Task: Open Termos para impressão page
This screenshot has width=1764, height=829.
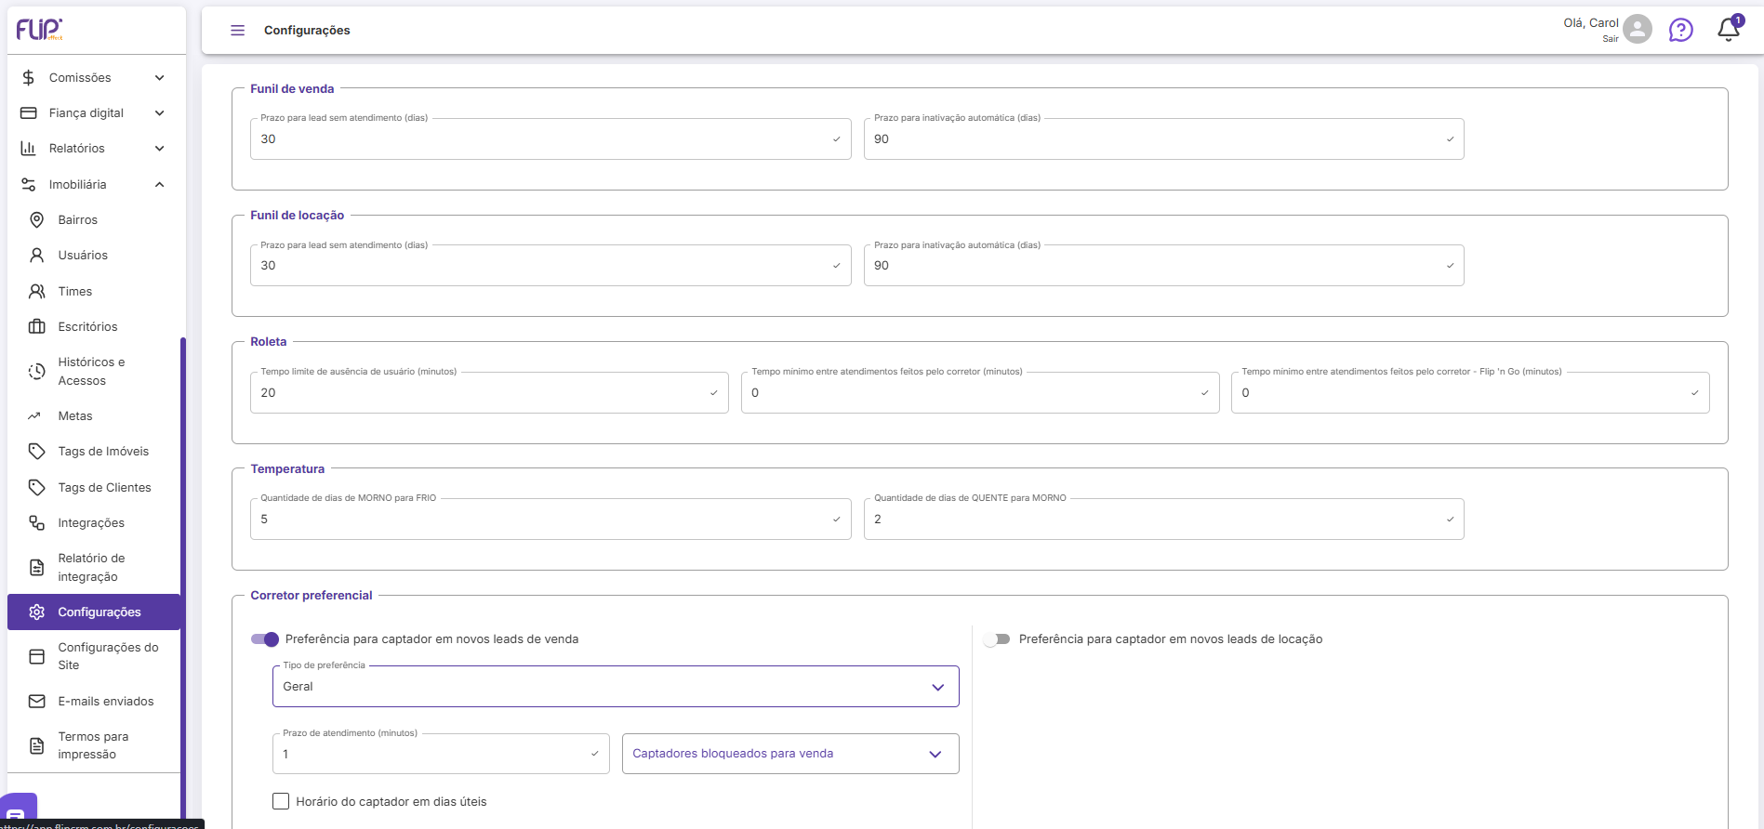Action: (x=93, y=745)
